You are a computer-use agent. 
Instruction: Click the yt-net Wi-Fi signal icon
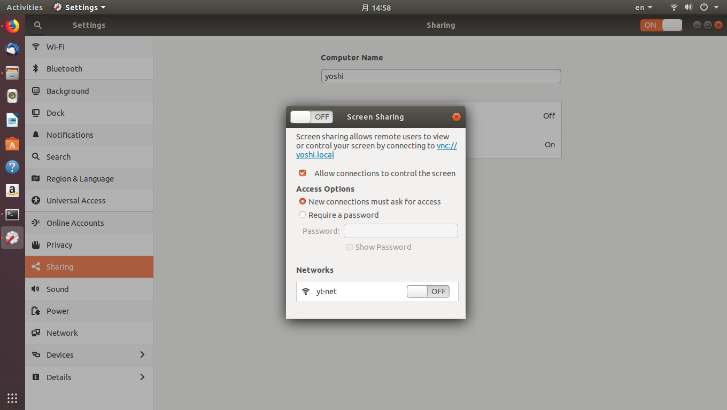tap(306, 291)
